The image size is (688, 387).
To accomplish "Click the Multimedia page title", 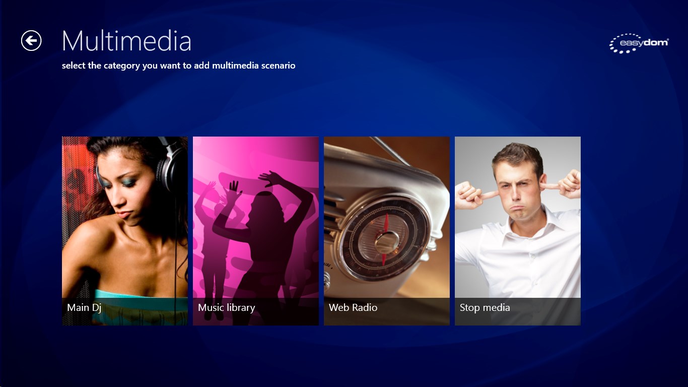I will (126, 41).
